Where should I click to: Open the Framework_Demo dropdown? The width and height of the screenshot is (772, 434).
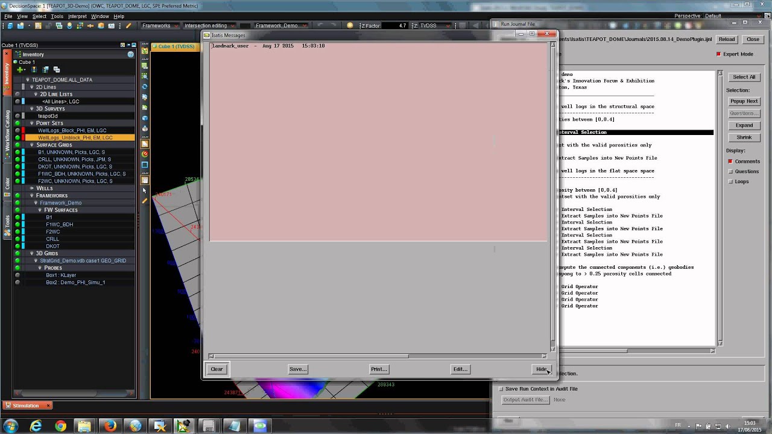[280, 26]
